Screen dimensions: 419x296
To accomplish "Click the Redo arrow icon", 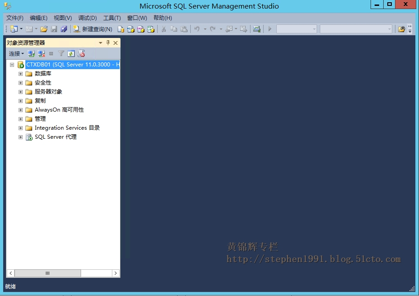I will tap(213, 29).
